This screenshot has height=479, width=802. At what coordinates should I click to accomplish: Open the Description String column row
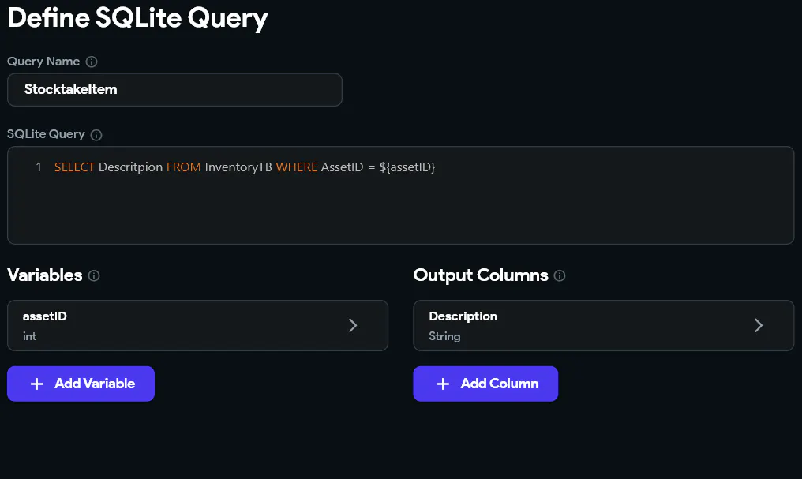[604, 326]
